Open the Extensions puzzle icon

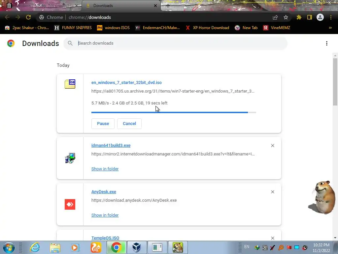299,17
